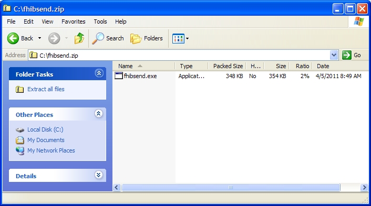This screenshot has width=371, height=206.
Task: Sort by the Name column header
Action: 144,66
